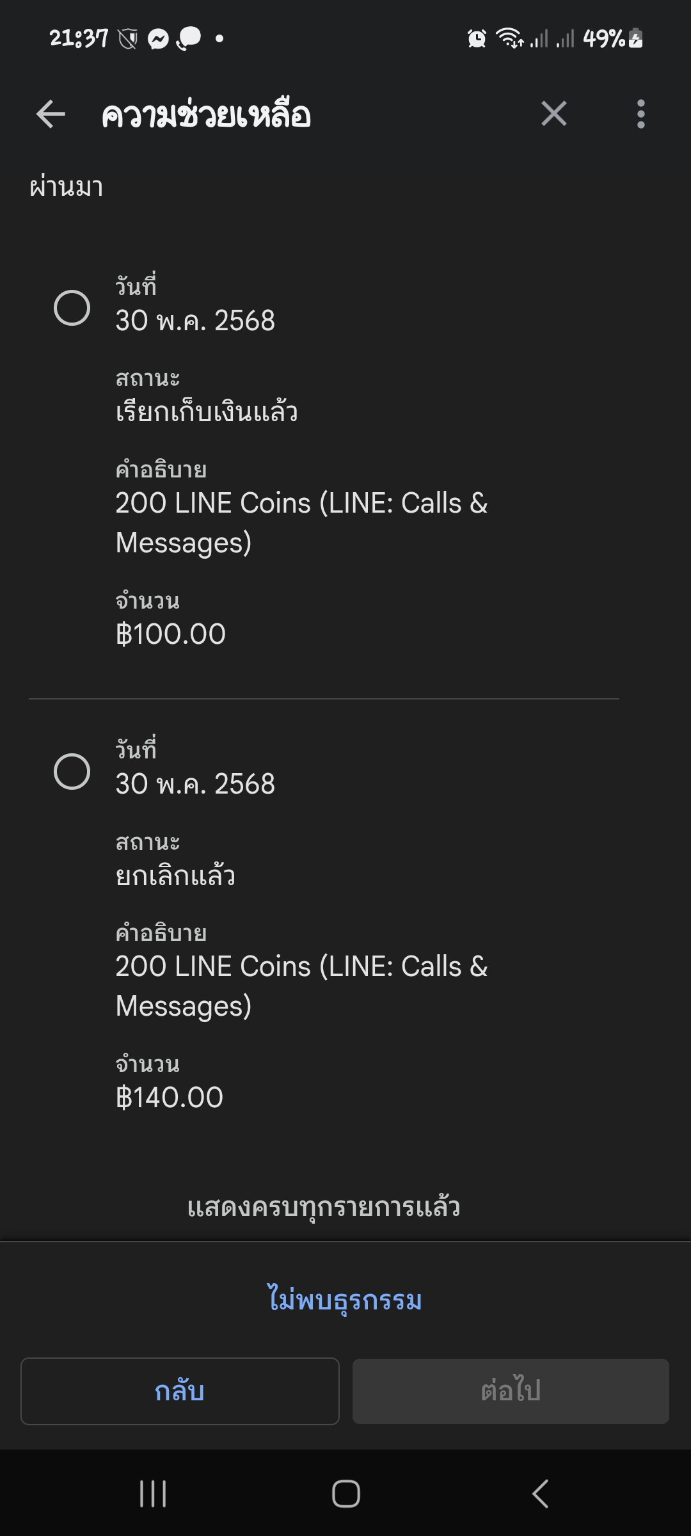This screenshot has width=691, height=1536.
Task: Select the ฿140.00 cancelled transaction radio button
Action: 72,771
